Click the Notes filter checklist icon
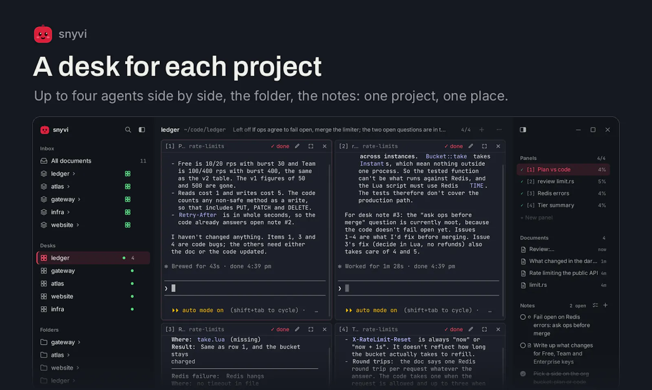The height and width of the screenshot is (390, 652). pyautogui.click(x=595, y=305)
